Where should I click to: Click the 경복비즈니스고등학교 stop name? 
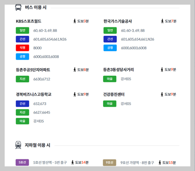point(34,94)
